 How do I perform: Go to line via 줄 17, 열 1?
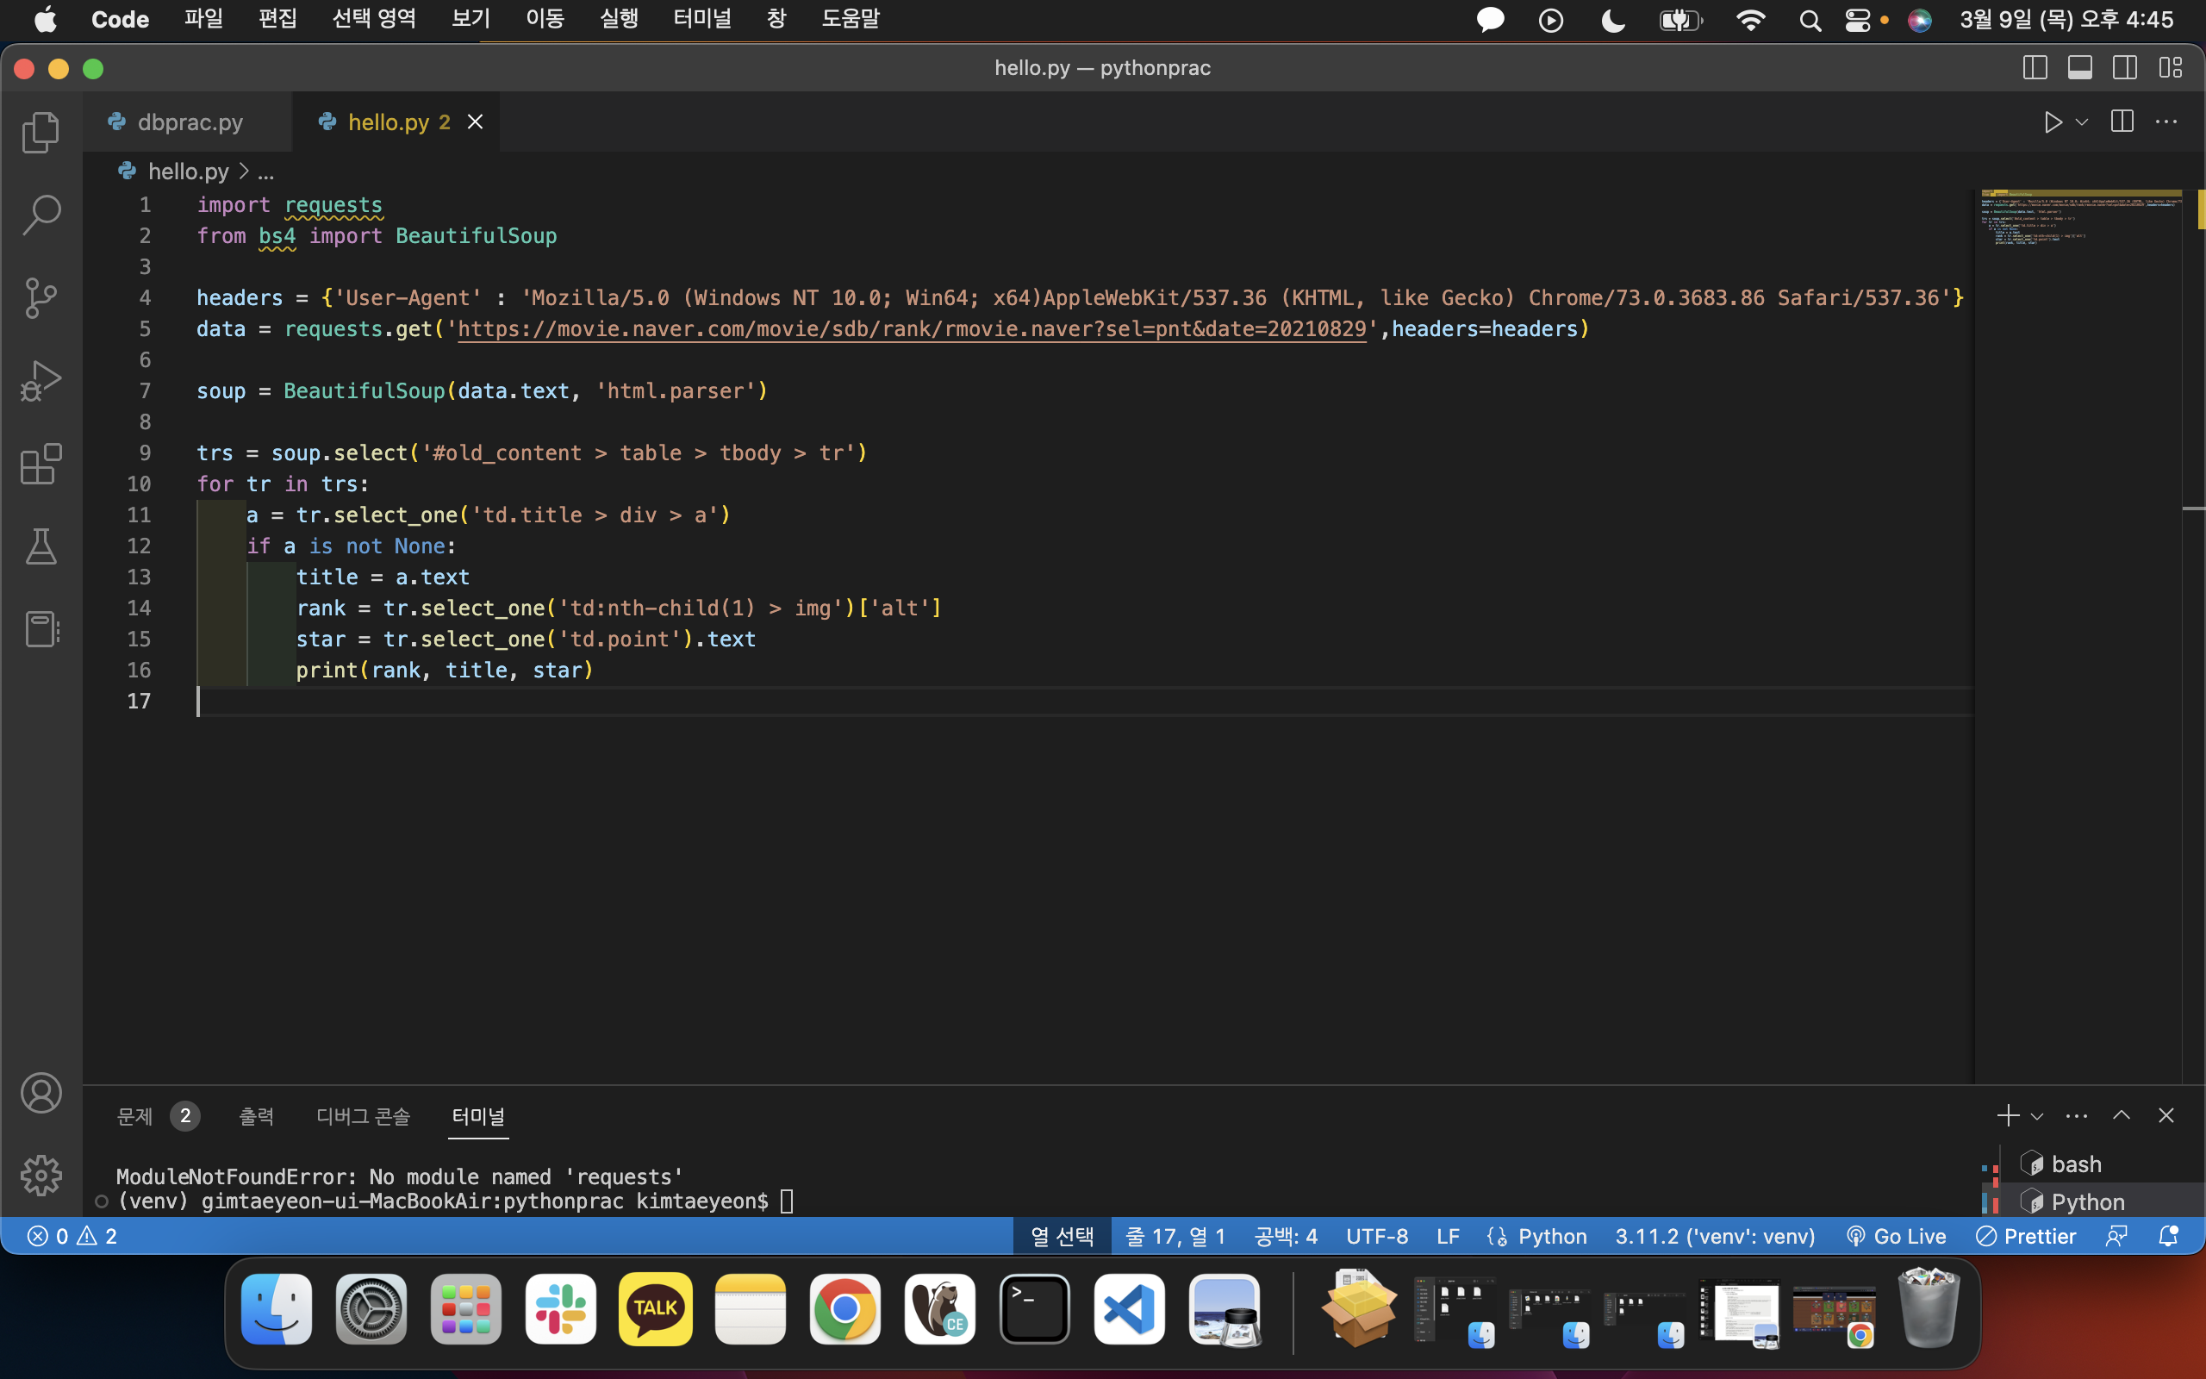point(1175,1236)
